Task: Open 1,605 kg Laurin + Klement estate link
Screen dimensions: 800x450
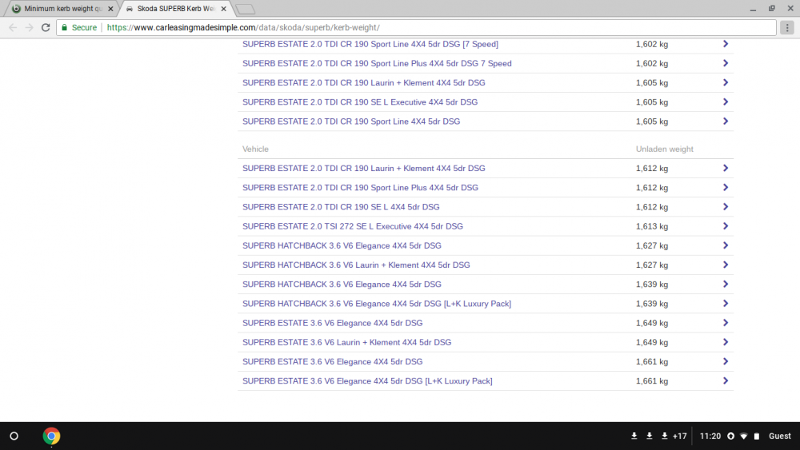Action: coord(364,83)
